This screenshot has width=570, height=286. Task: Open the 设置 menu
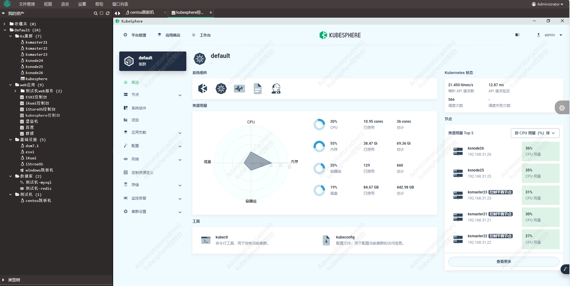click(x=82, y=4)
